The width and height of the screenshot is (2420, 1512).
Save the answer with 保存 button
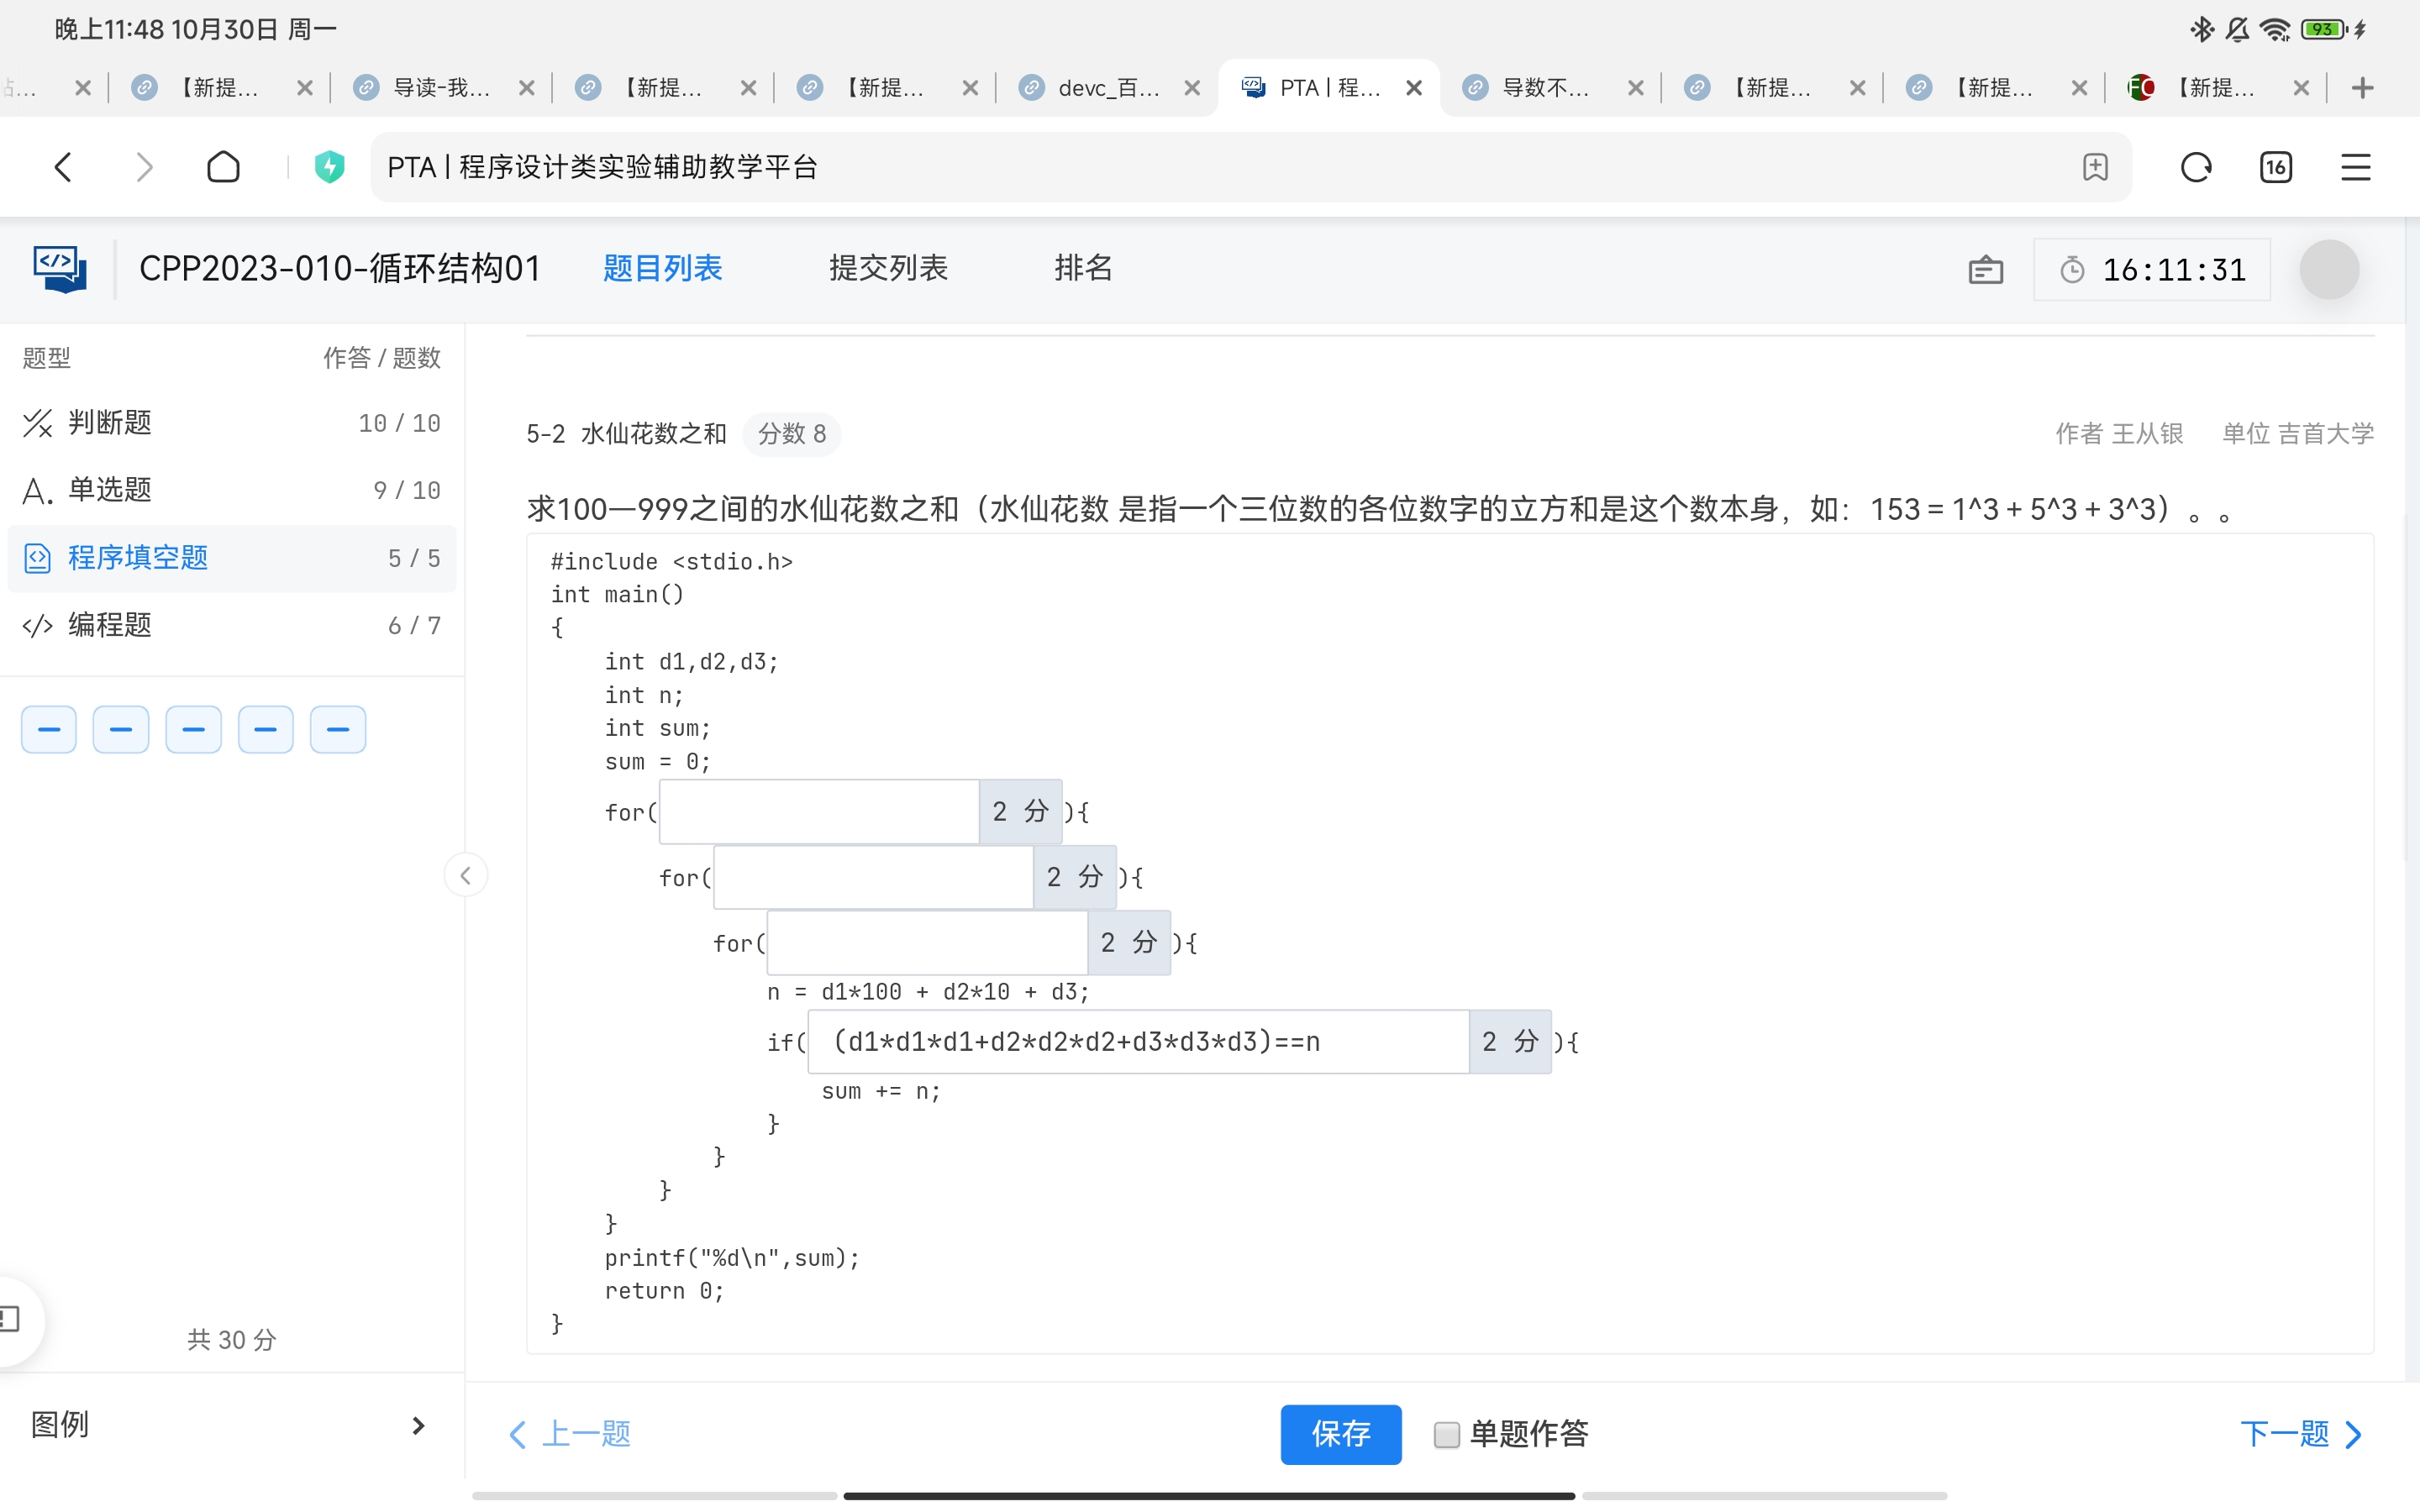tap(1341, 1434)
